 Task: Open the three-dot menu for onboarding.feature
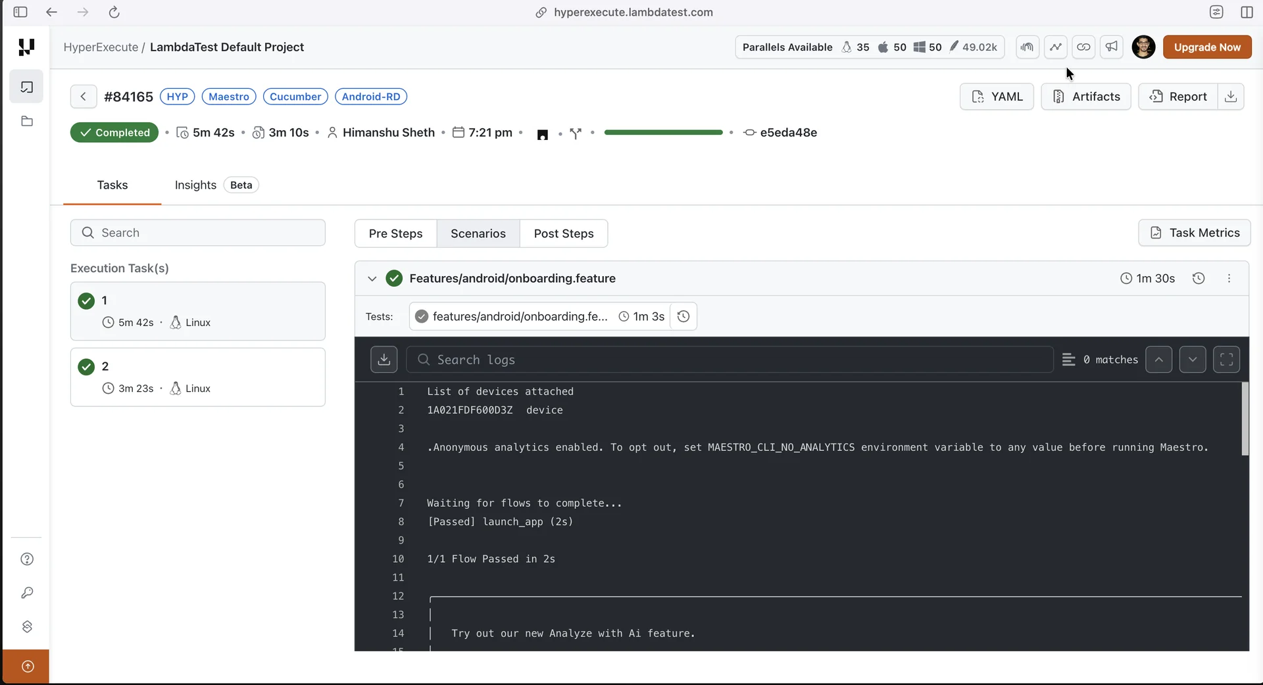[x=1229, y=278]
